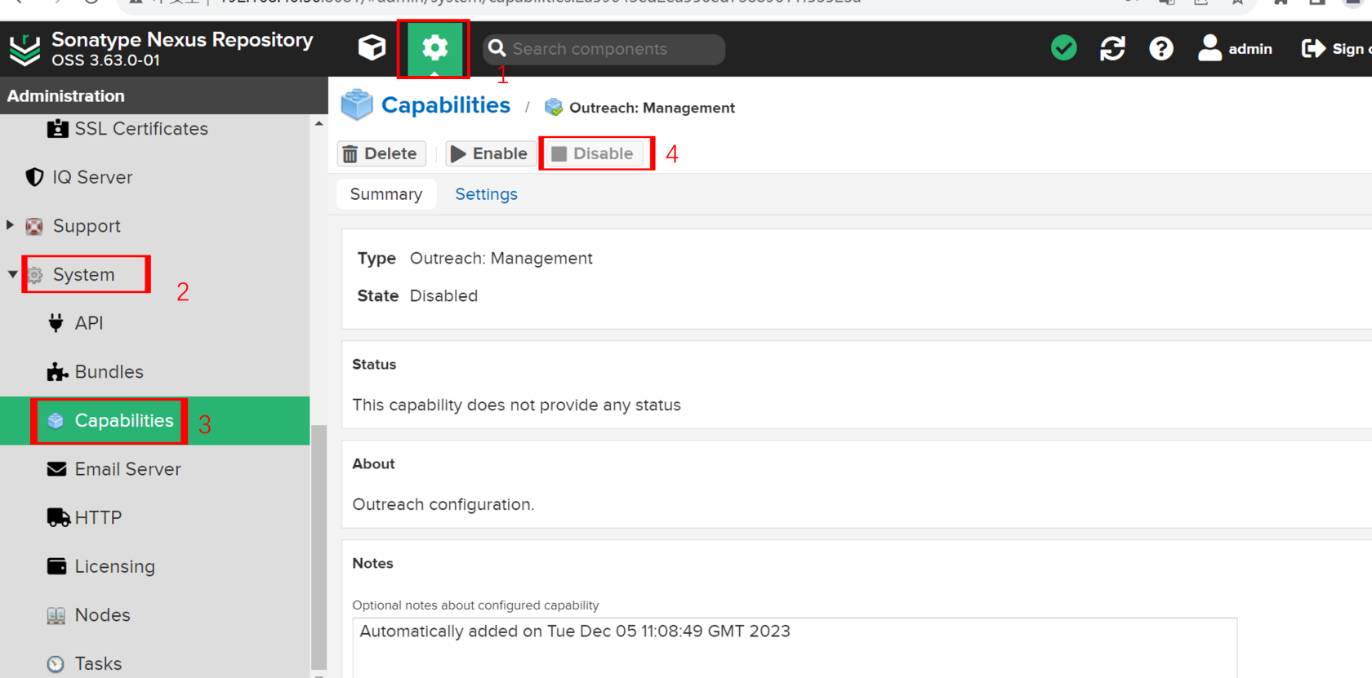Click the IQ Server shield icon
The width and height of the screenshot is (1372, 678).
(34, 177)
